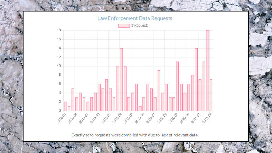Select the 10 y-axis tick label
This screenshot has height=153, width=272.
coord(59,66)
